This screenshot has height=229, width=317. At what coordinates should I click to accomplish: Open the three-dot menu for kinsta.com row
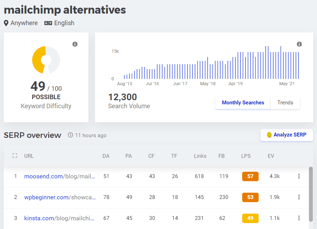tap(299, 218)
